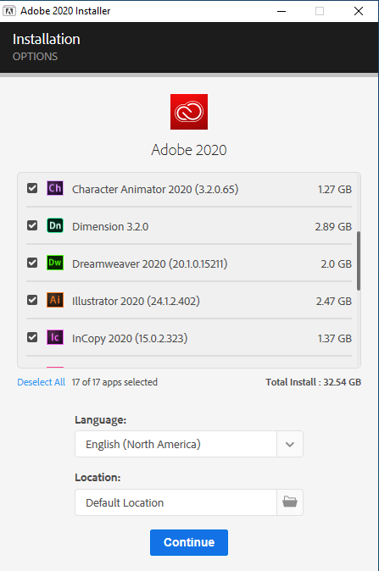
Task: Click the Adobe installer title bar icon
Action: click(x=9, y=11)
